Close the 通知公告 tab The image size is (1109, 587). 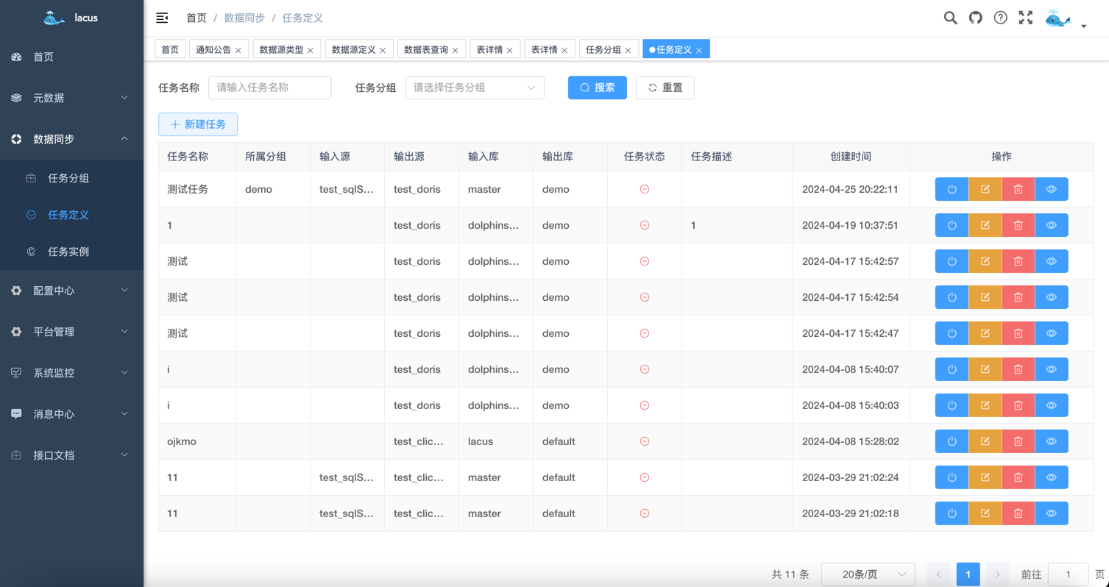238,51
